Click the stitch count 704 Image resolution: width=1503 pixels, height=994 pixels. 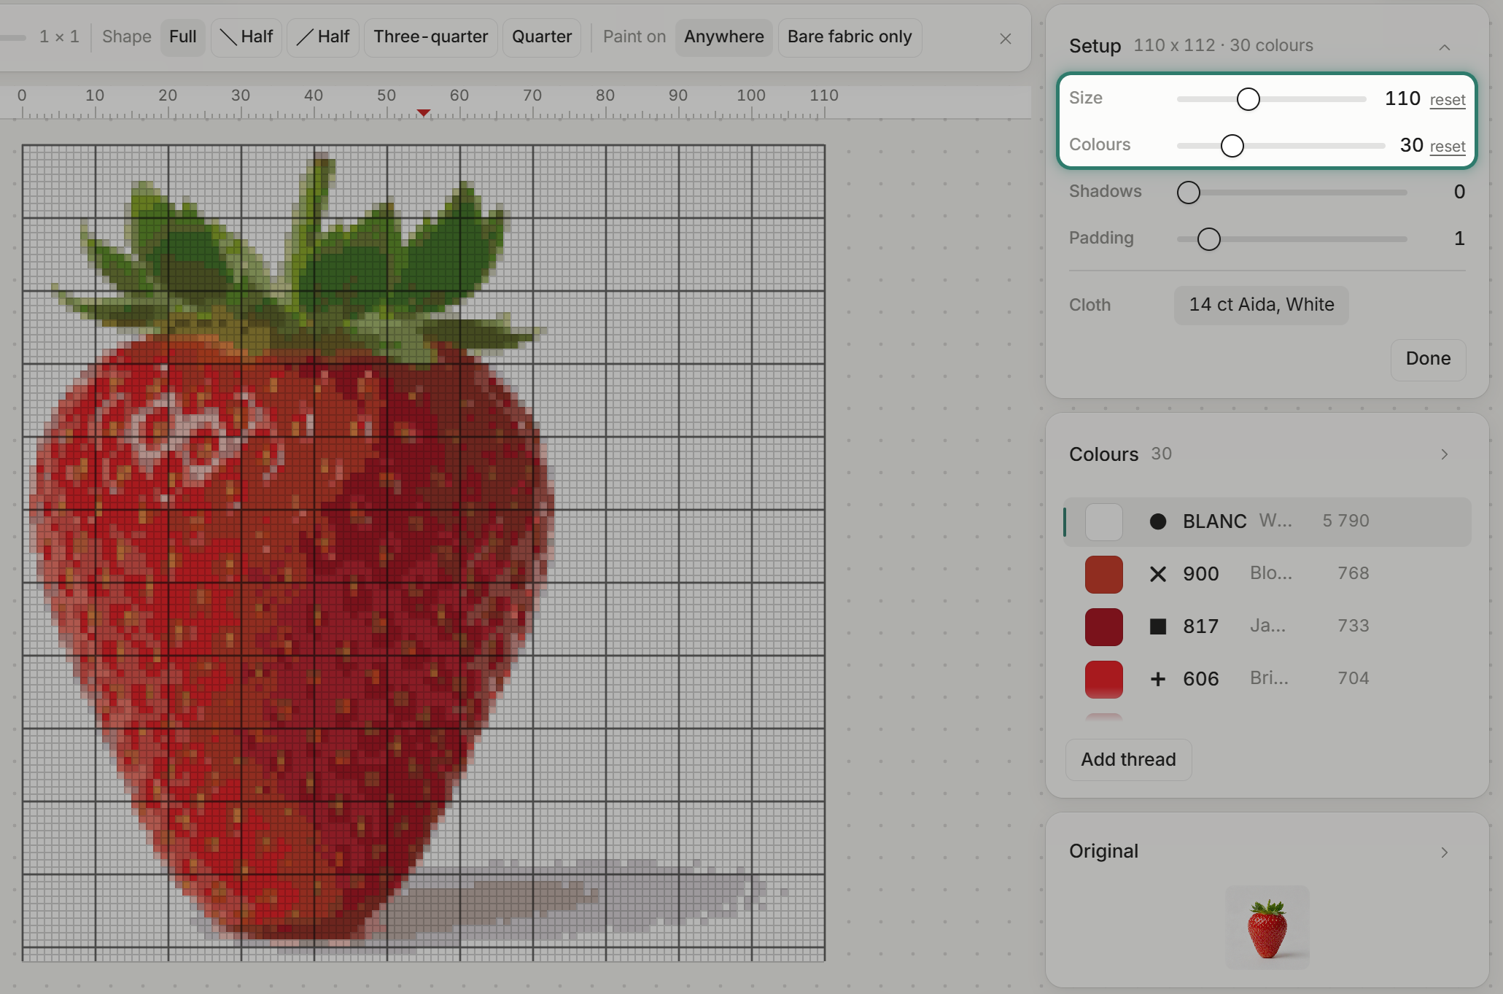coord(1353,678)
